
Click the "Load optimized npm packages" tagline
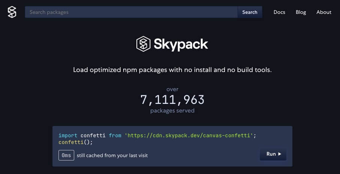tap(172, 70)
